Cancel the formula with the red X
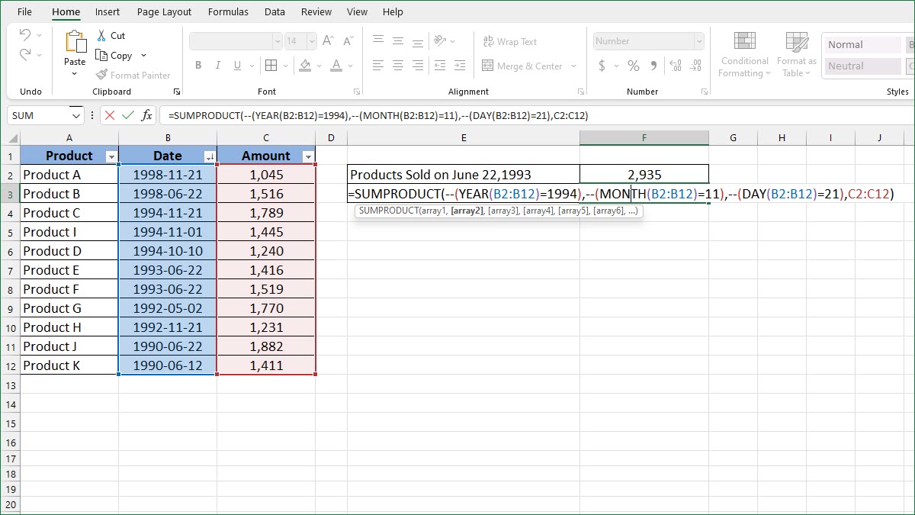915x515 pixels. pyautogui.click(x=110, y=115)
